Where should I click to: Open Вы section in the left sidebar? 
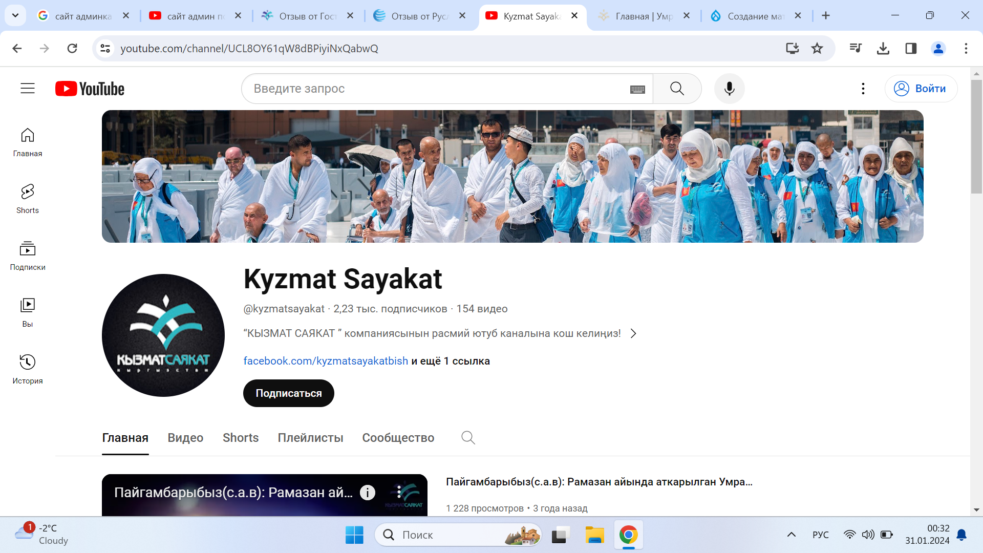[28, 313]
